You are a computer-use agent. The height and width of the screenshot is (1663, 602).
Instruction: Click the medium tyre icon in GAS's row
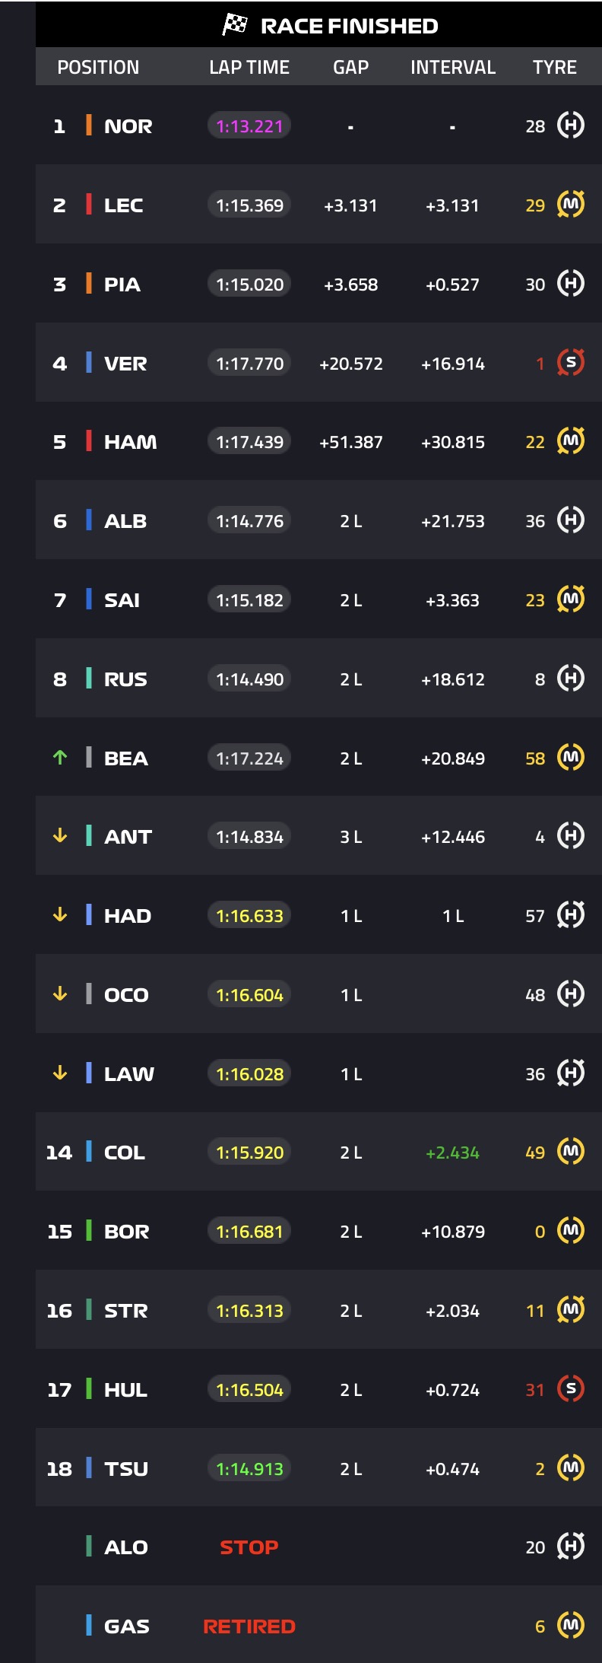coord(571,1626)
